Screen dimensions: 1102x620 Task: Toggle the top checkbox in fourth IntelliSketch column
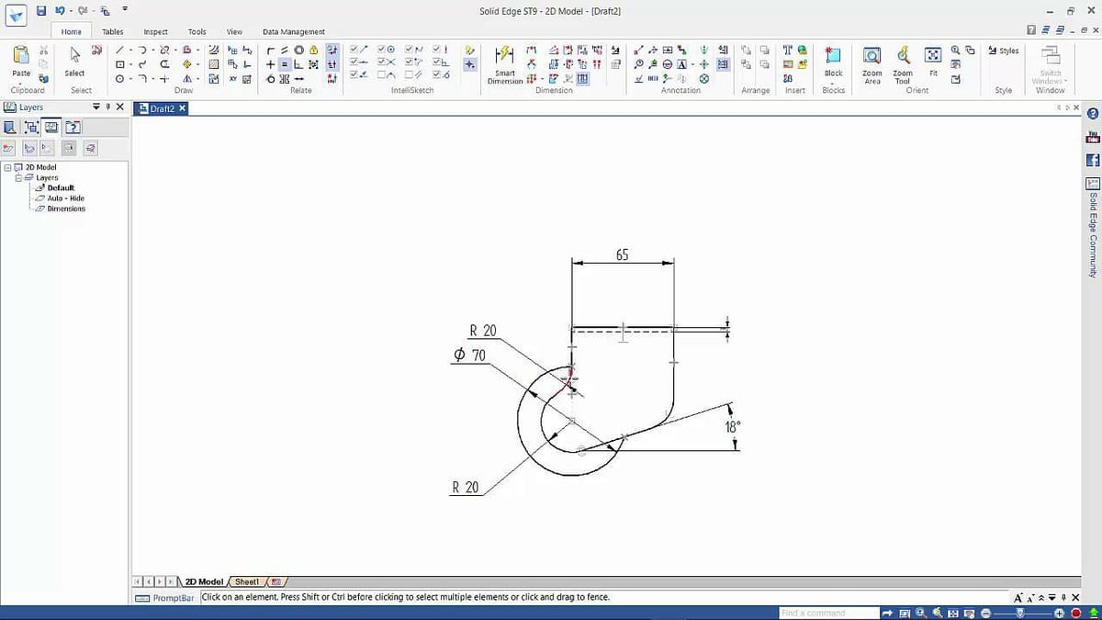(437, 49)
